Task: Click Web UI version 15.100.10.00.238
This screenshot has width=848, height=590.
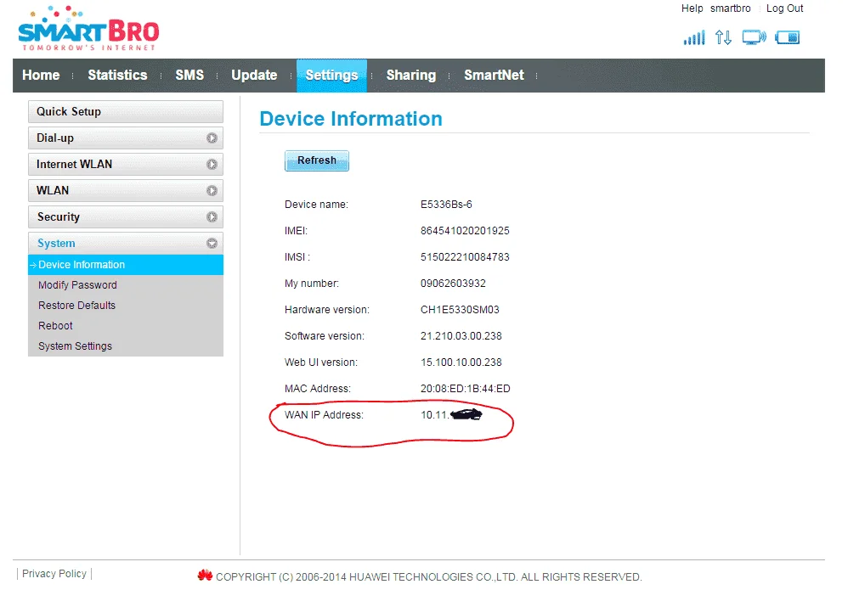Action: pyautogui.click(x=461, y=362)
